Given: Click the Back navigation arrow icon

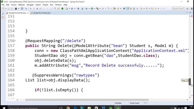Looking at the screenshot, I should coord(156,8).
